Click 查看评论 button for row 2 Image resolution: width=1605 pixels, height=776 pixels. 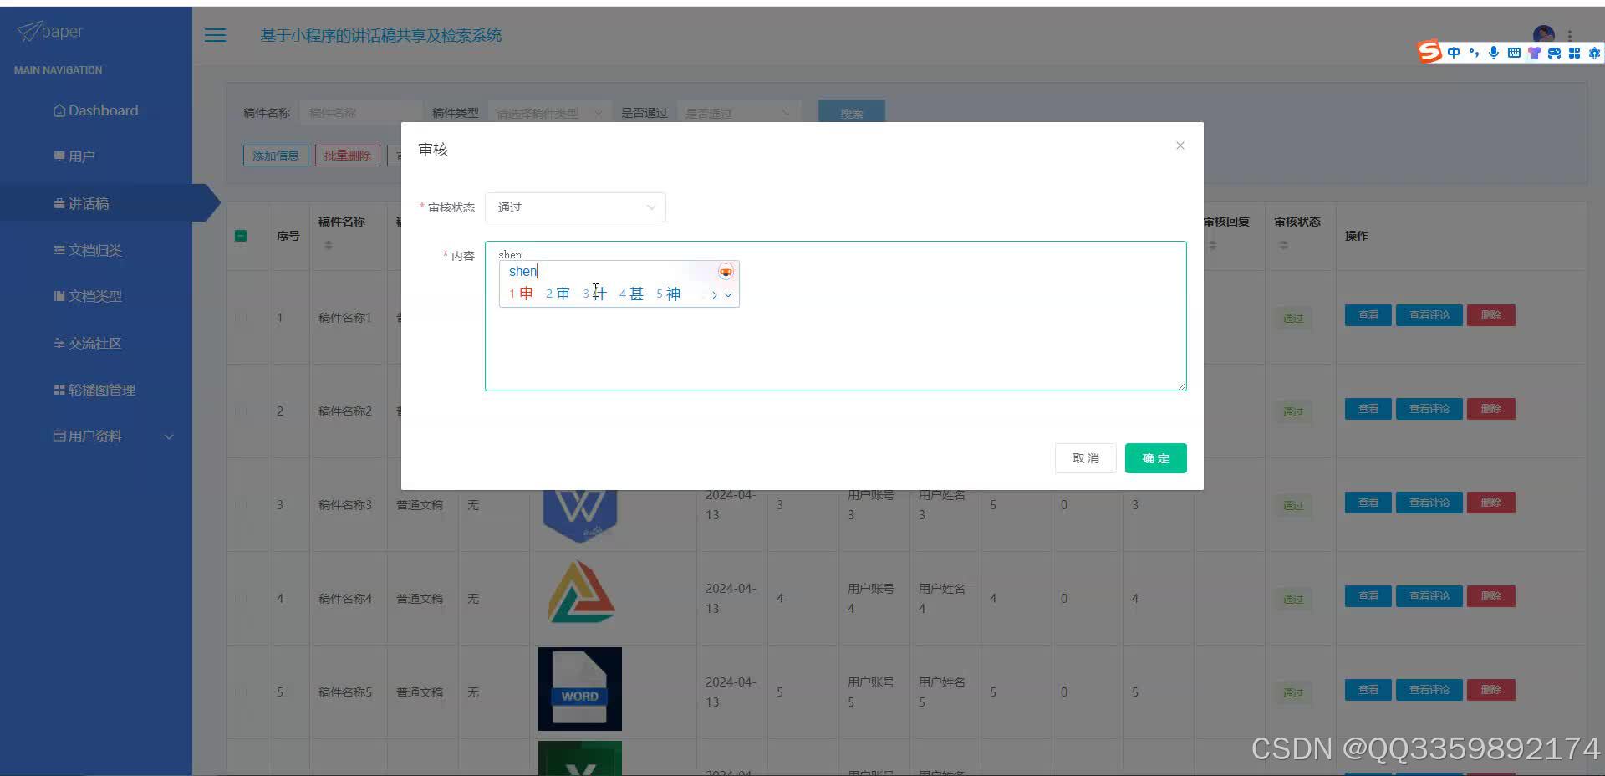[1429, 409]
